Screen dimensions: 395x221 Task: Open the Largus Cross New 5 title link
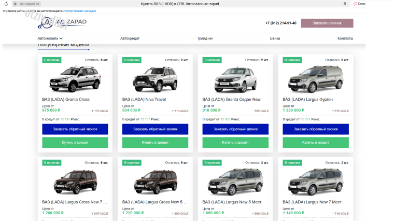154,202
